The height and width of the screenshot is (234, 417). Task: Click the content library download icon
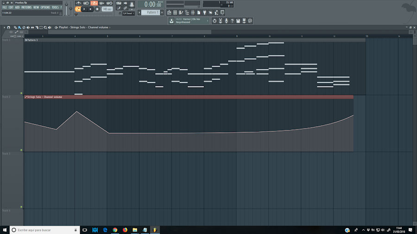coord(171,21)
